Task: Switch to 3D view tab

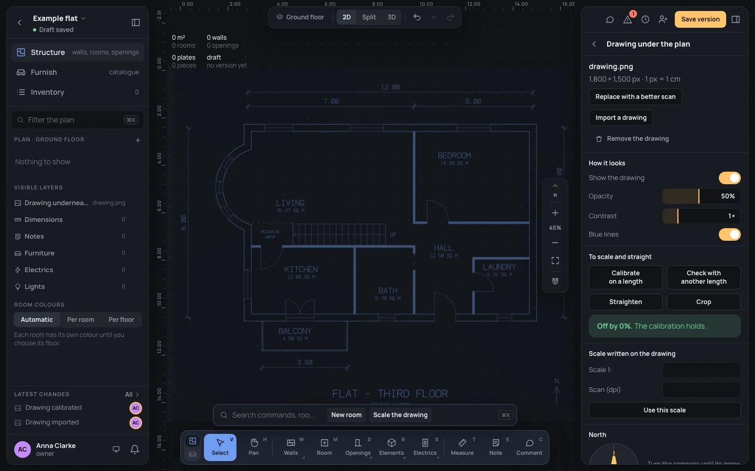Action: [392, 17]
